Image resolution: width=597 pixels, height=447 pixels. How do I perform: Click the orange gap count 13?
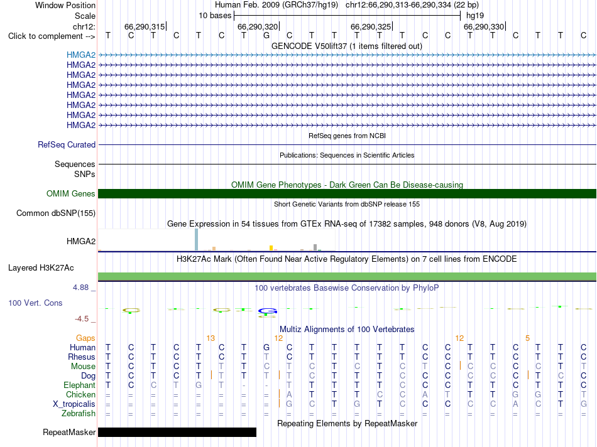[x=211, y=338]
